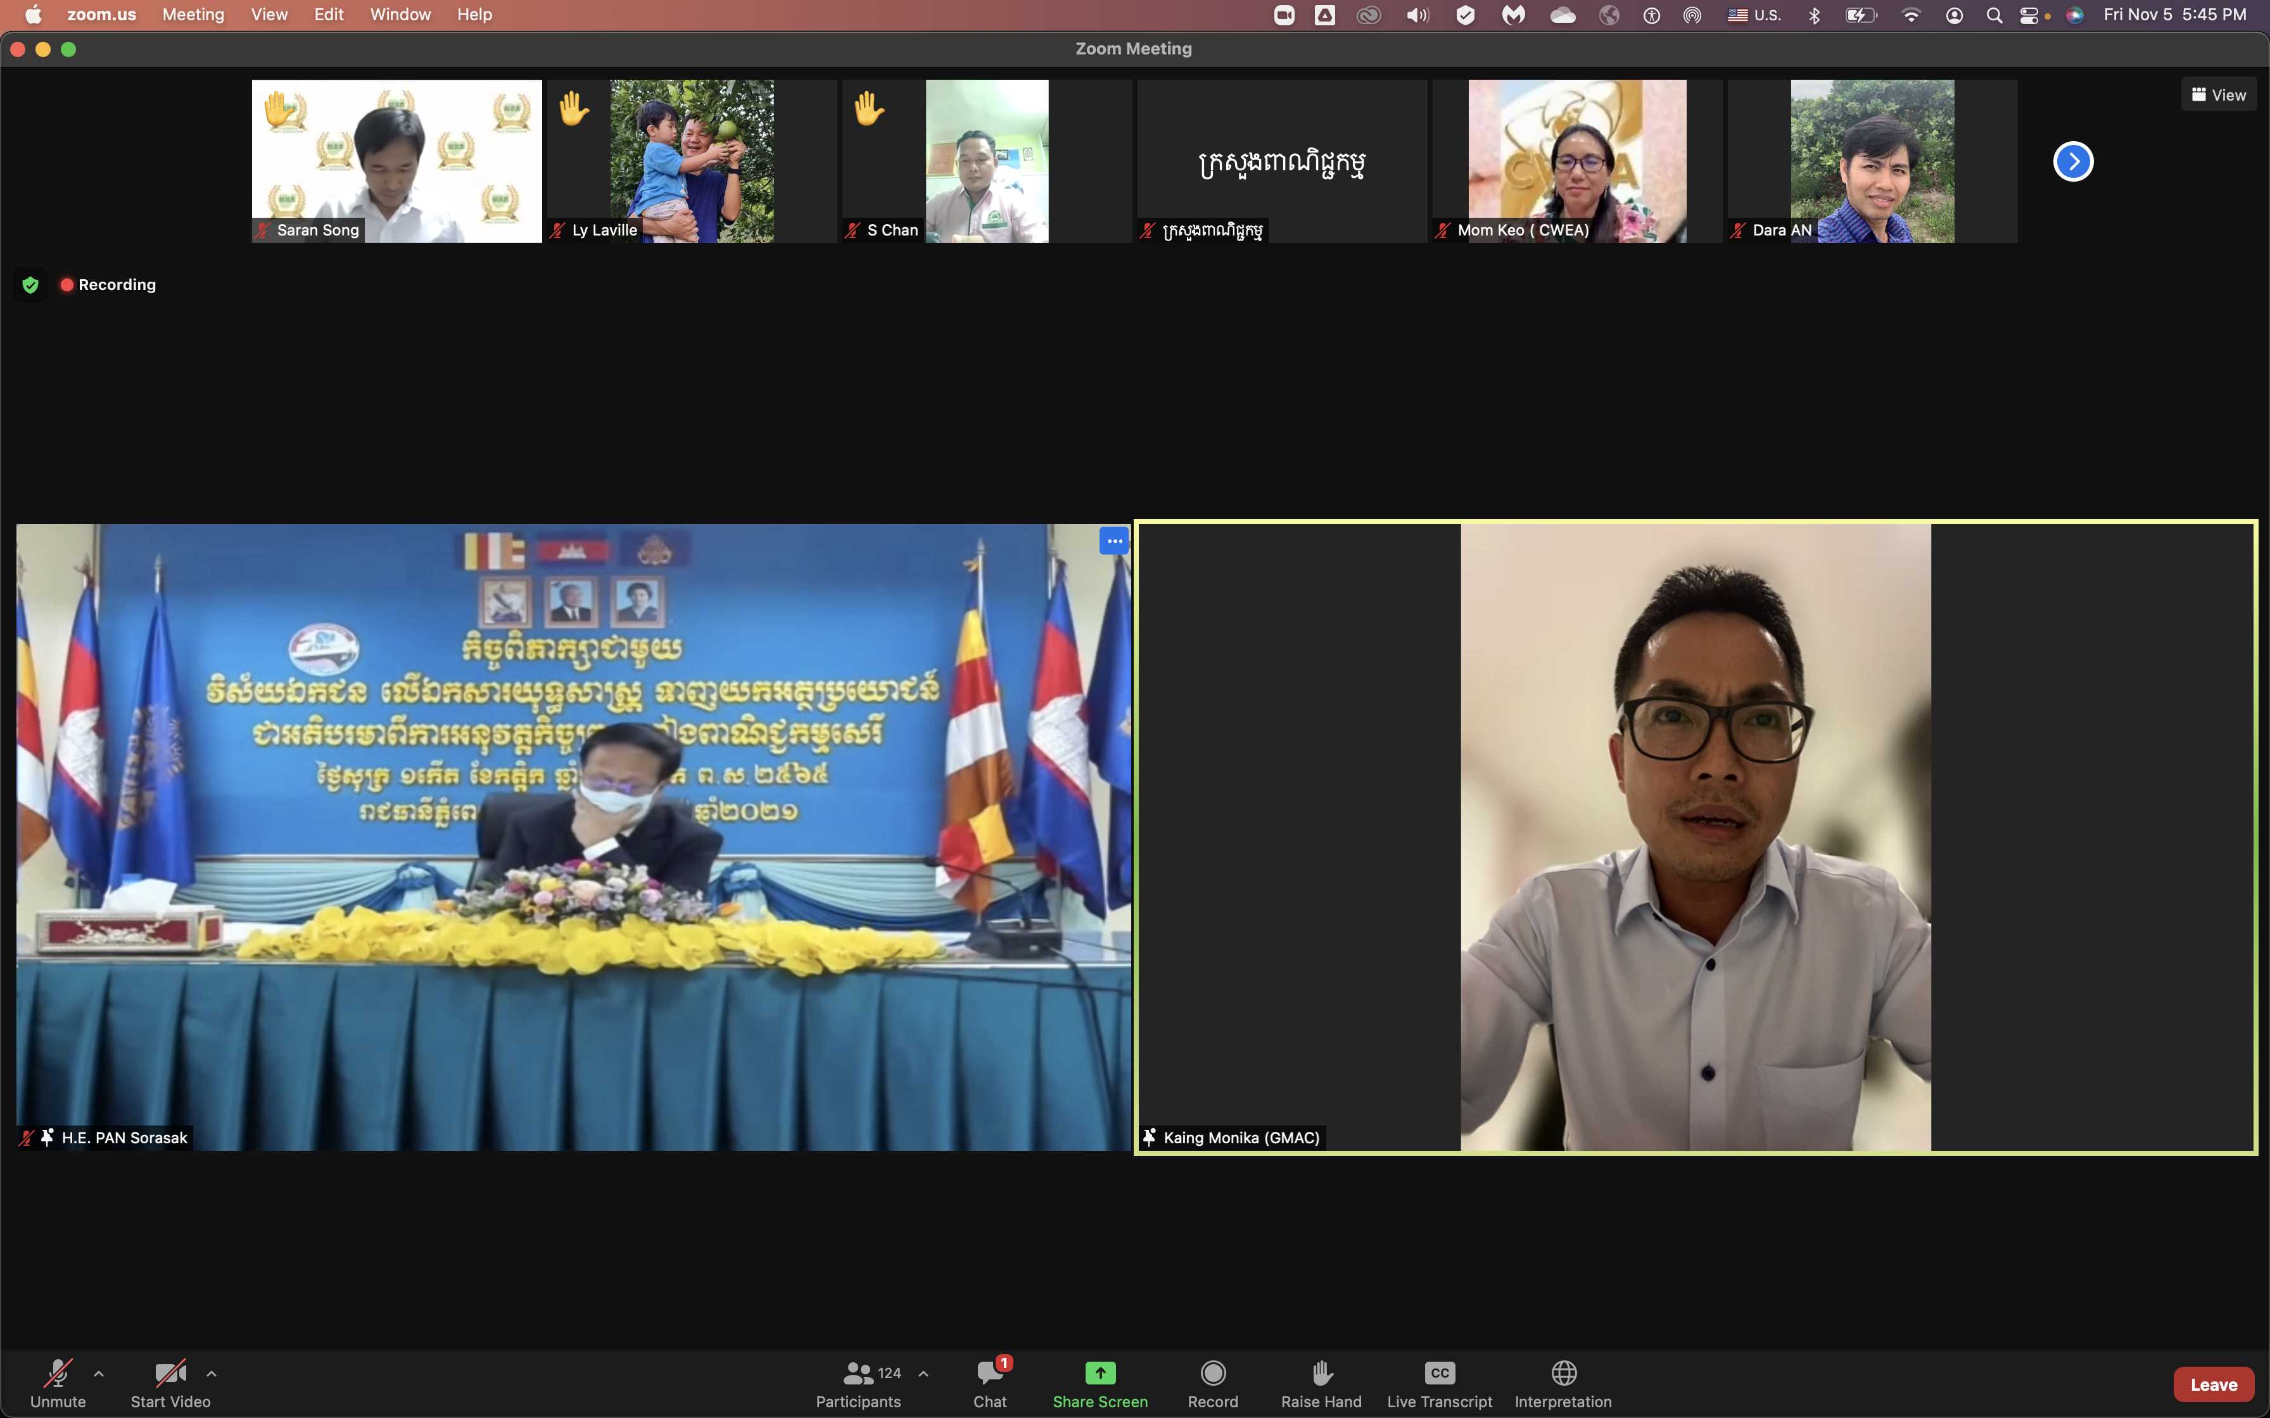Open the volume control in menu bar
The height and width of the screenshot is (1418, 2270).
[x=1417, y=15]
